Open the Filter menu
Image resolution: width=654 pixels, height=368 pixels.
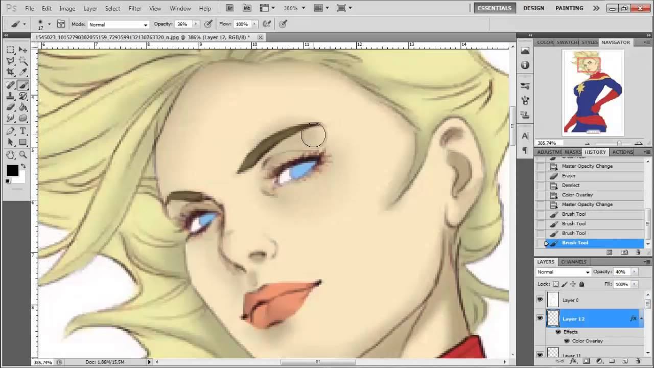pos(135,8)
